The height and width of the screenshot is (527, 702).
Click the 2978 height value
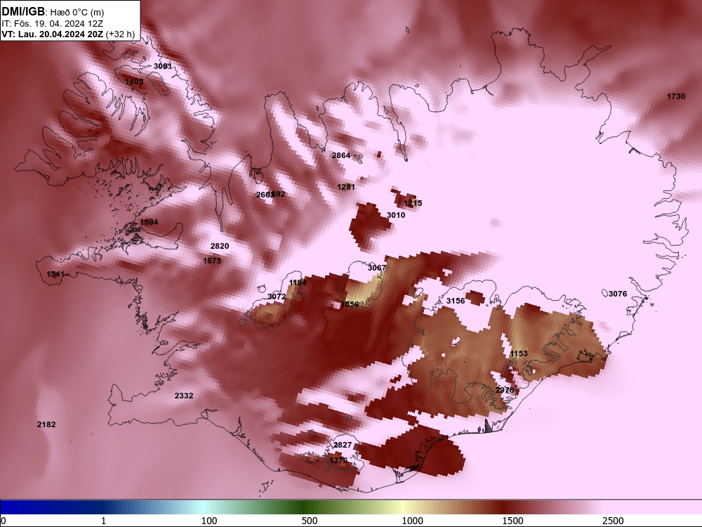505,390
